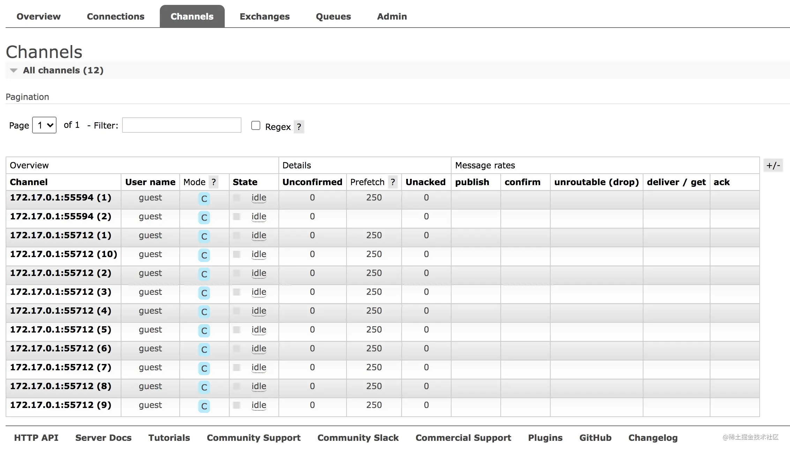Open channel 172.17.0.1:55712 (3)
The image size is (790, 452).
pyautogui.click(x=61, y=292)
